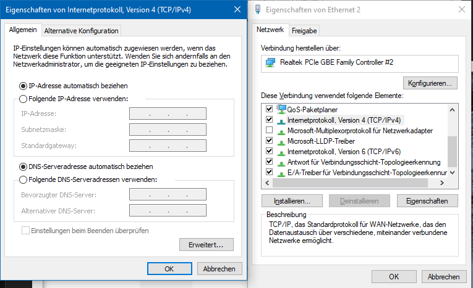Click the Internetprotokoll Version 4 protocol icon

281,121
